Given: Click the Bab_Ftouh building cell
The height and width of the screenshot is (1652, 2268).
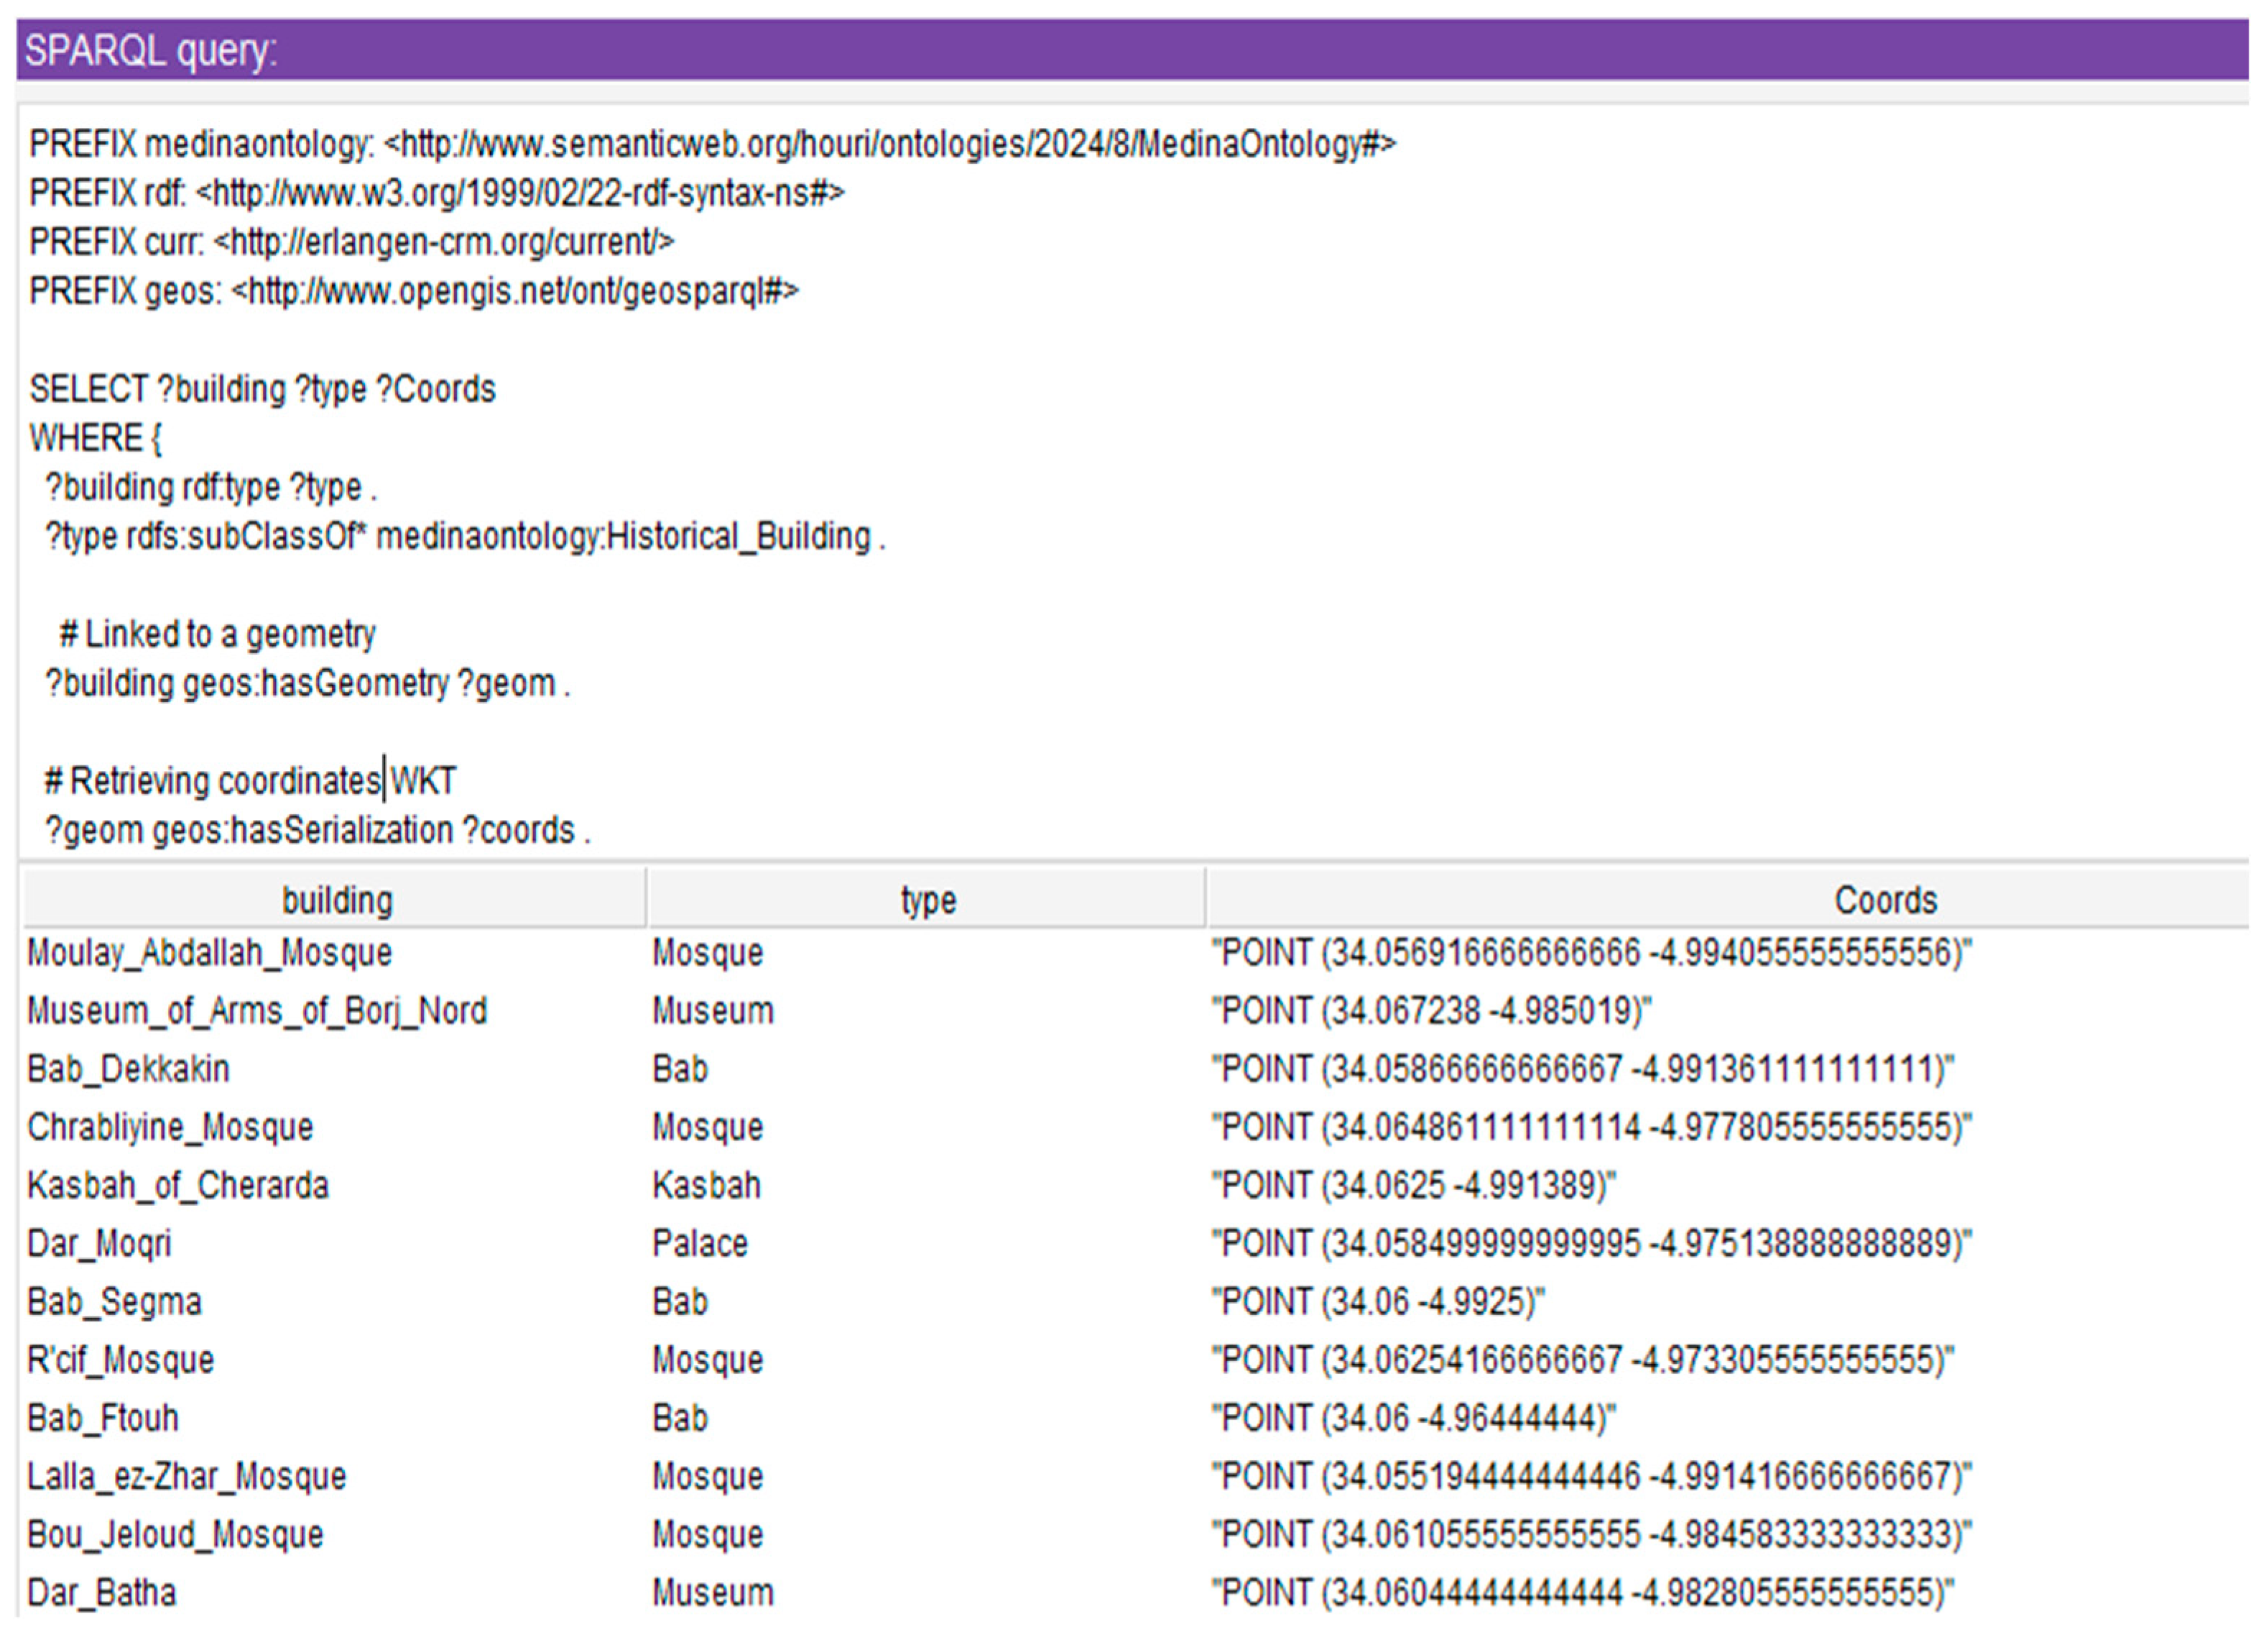Looking at the screenshot, I should click(x=103, y=1418).
